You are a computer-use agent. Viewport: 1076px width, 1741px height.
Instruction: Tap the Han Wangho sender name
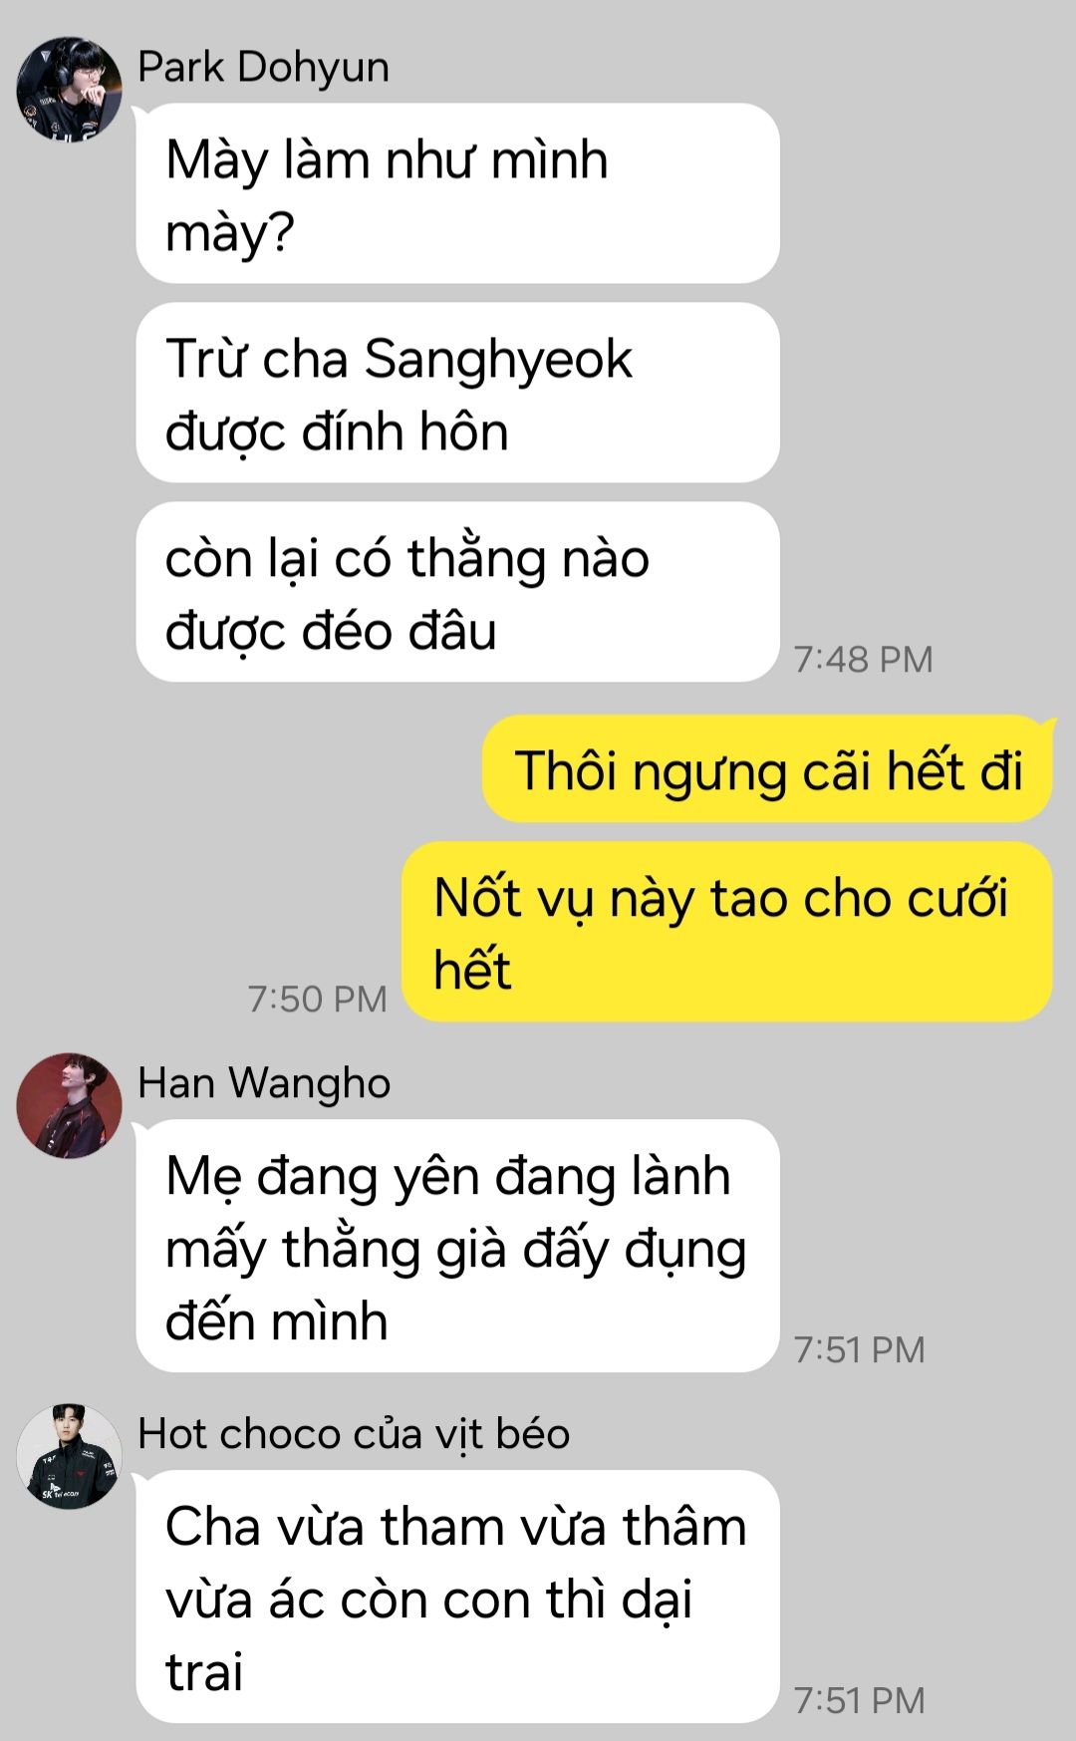(x=264, y=1083)
